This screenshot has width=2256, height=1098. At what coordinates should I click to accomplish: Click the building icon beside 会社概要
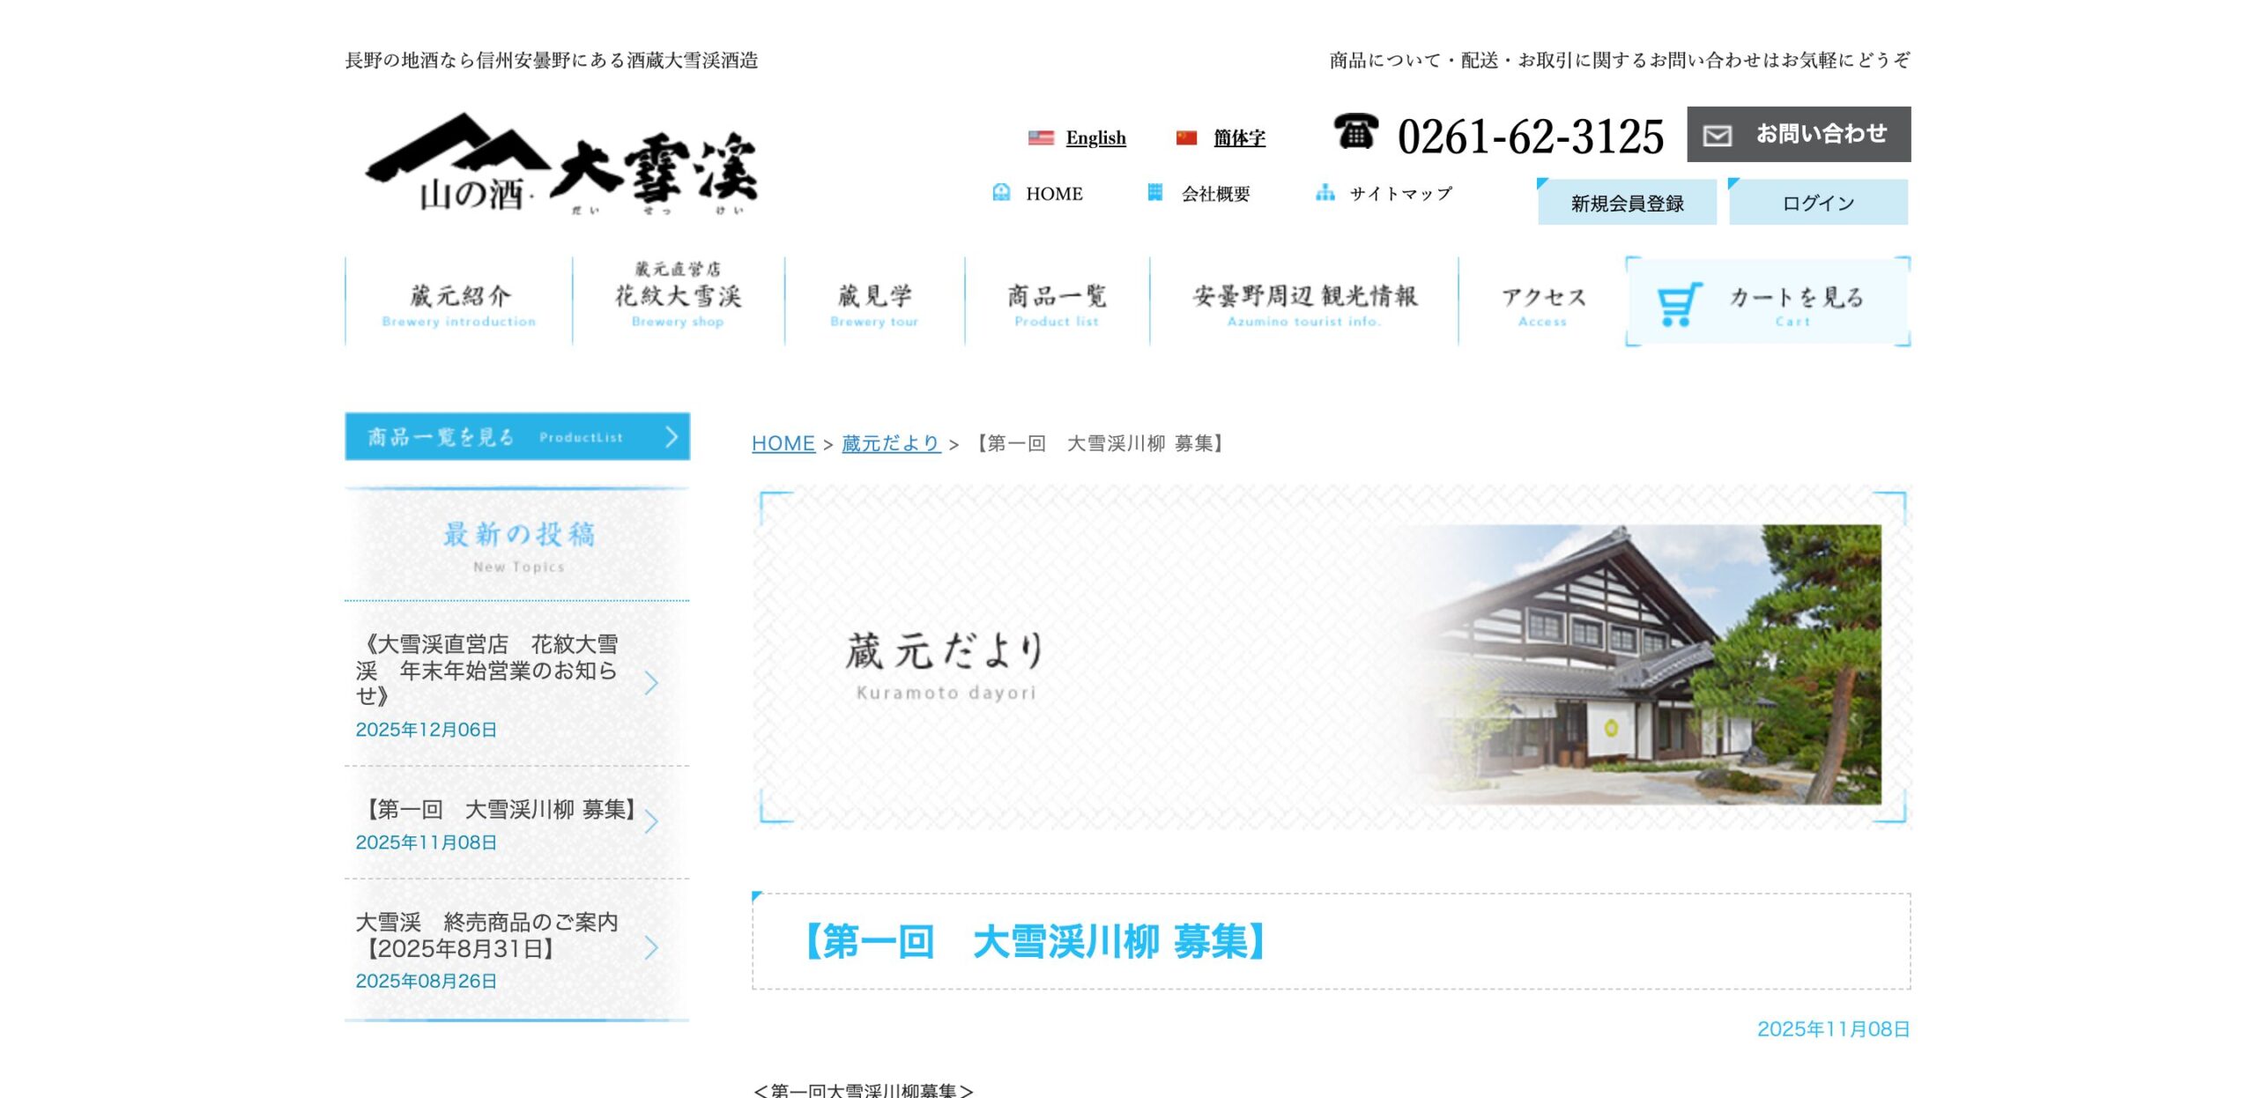1154,192
